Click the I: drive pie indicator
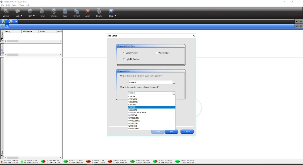Viewport: 303px width, 165px height. (x=177, y=161)
